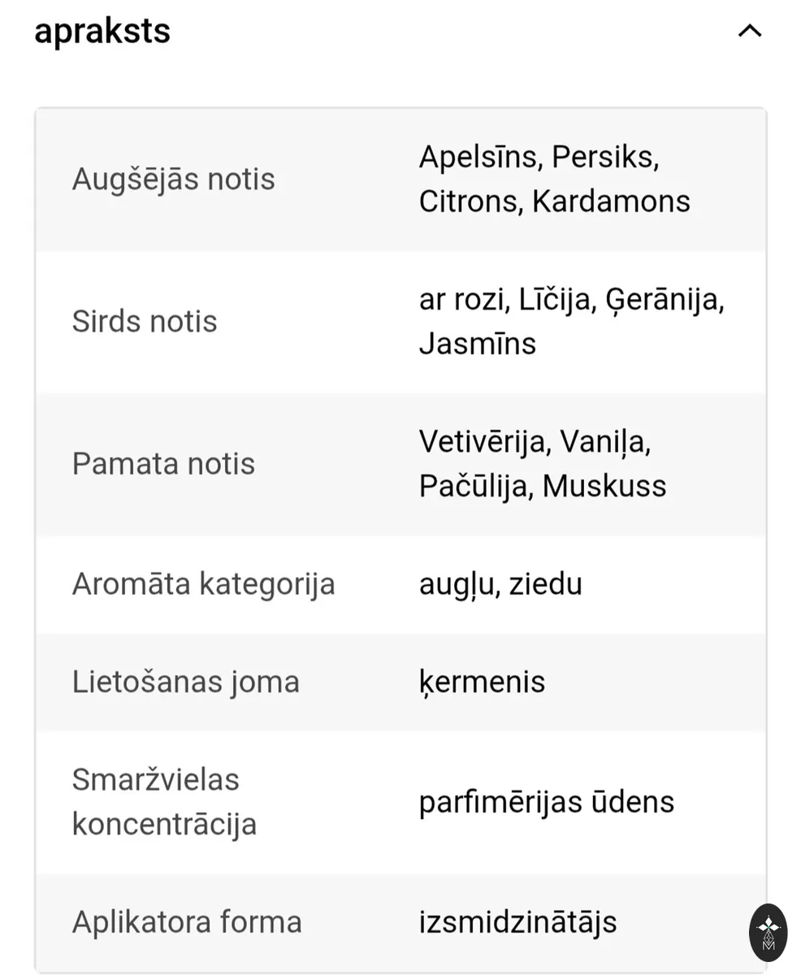The height and width of the screenshot is (975, 801).
Task: Tap the parfimērijas ūdens value
Action: 547,802
